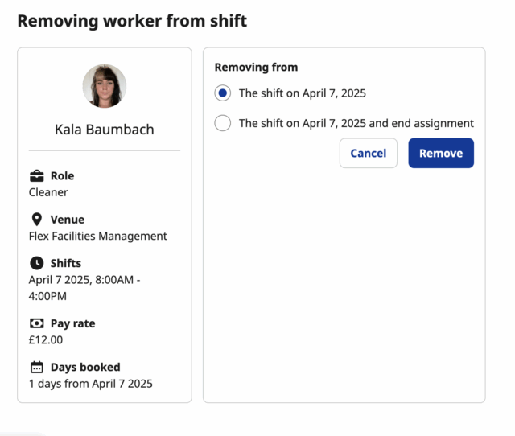Click Kala Baumbach's profile photo

click(x=105, y=86)
